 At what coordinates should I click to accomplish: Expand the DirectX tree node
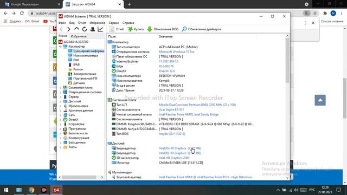tap(60, 120)
